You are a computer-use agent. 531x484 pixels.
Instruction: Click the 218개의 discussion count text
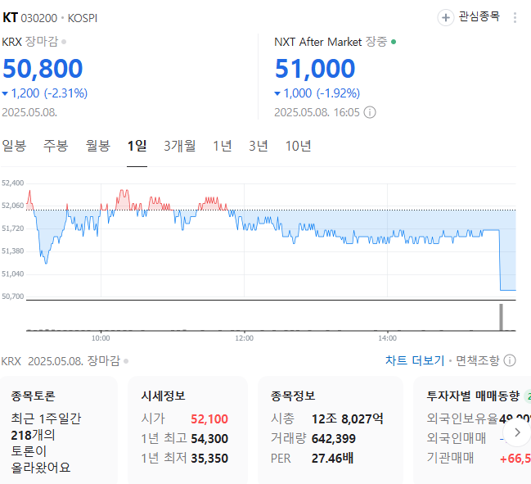click(33, 435)
